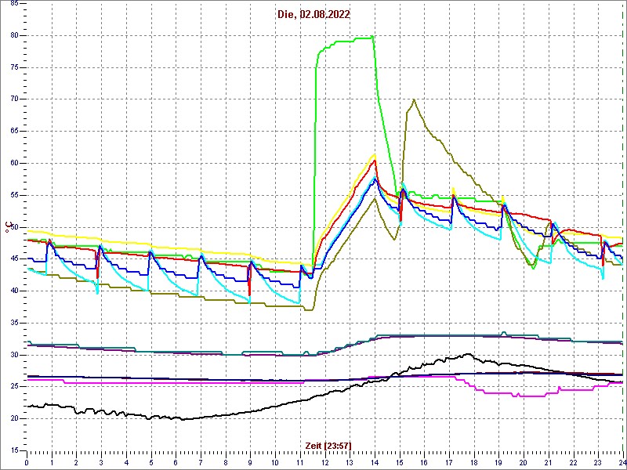Click the black curve's highest point near 30°C
Screen dimensions: 627x470
point(469,354)
